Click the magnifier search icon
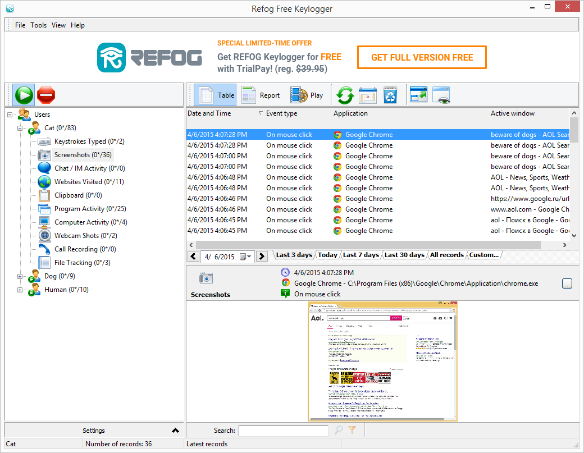 pyautogui.click(x=339, y=430)
